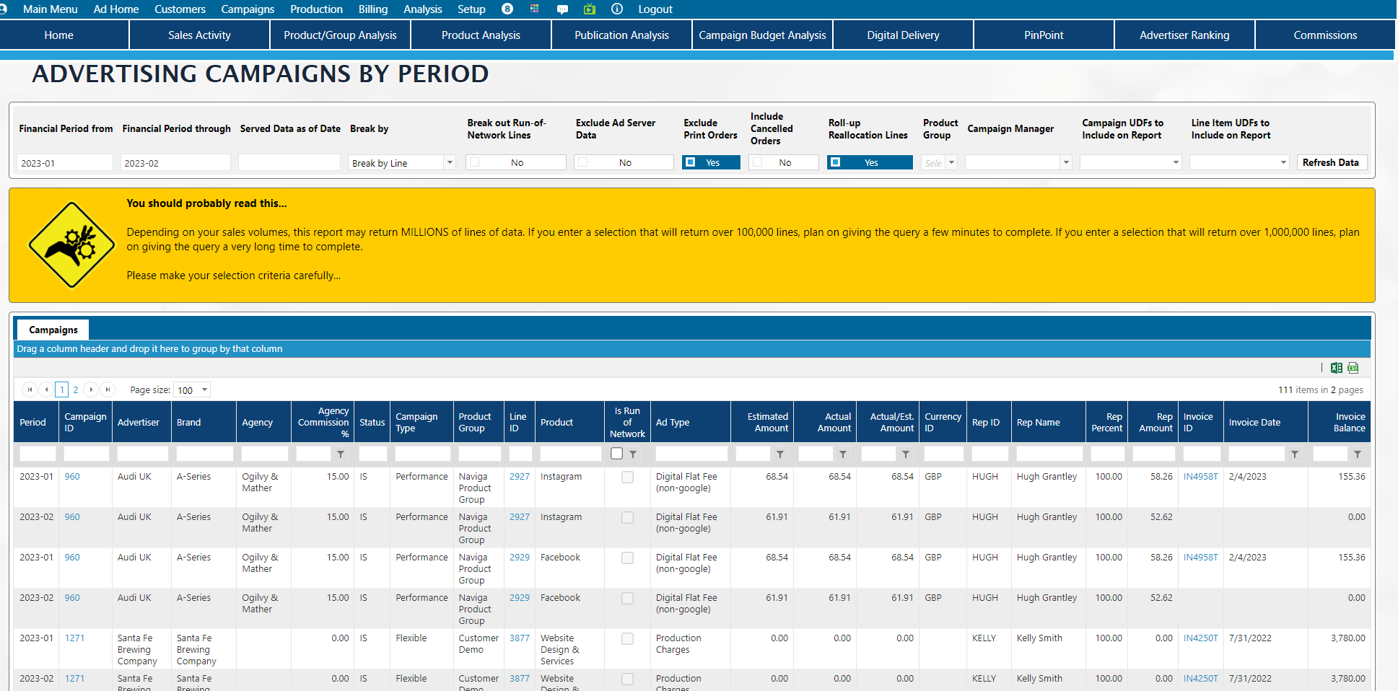Go to the last page of results
1398x691 pixels.
108,389
